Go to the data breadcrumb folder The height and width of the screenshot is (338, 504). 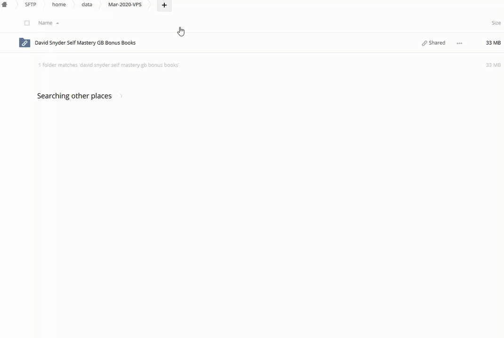(87, 5)
